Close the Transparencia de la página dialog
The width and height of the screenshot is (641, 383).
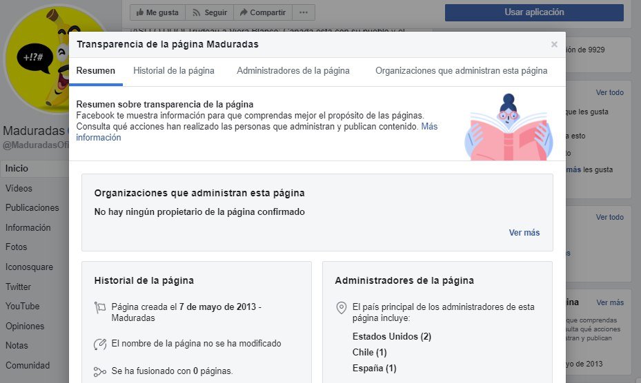click(x=554, y=44)
